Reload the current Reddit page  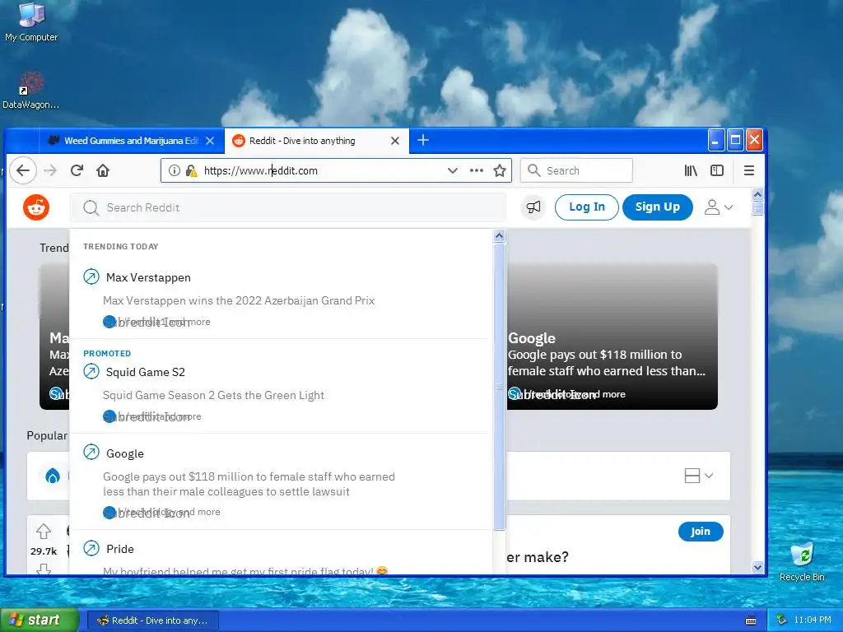tap(77, 170)
